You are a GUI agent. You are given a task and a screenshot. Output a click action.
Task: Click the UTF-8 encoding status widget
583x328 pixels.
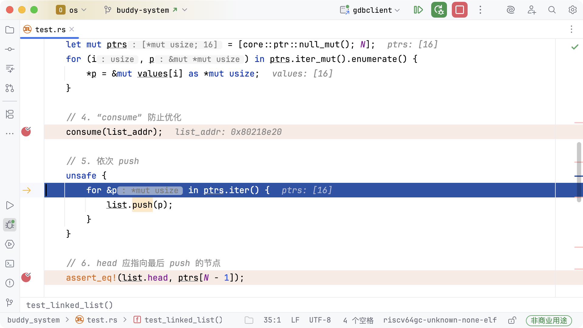pos(320,320)
